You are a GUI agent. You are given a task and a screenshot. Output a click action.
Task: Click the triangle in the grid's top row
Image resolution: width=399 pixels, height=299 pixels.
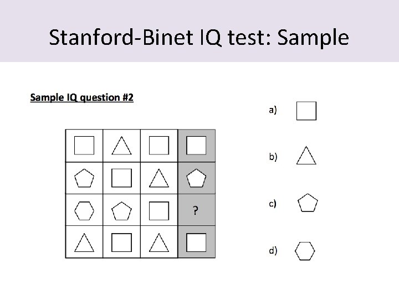click(121, 146)
